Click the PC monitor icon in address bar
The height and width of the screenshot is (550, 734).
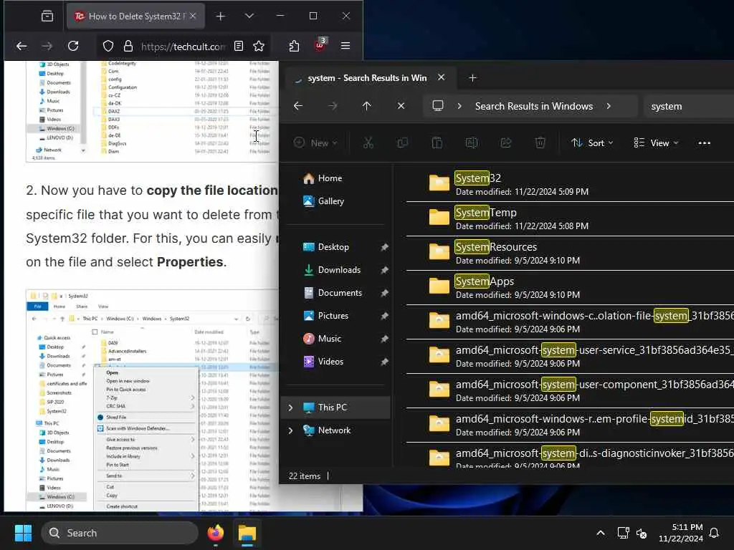coord(438,106)
